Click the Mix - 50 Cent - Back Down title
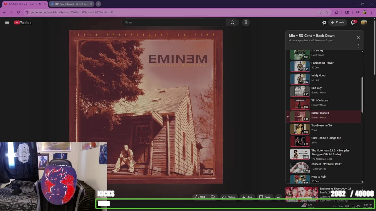Image resolution: width=376 pixels, height=211 pixels. click(311, 36)
